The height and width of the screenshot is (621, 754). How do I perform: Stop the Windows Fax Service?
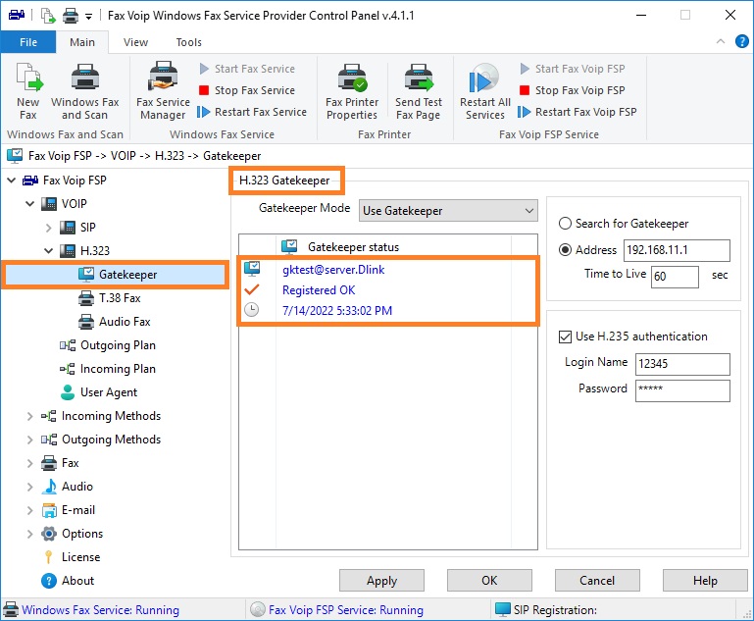point(247,90)
